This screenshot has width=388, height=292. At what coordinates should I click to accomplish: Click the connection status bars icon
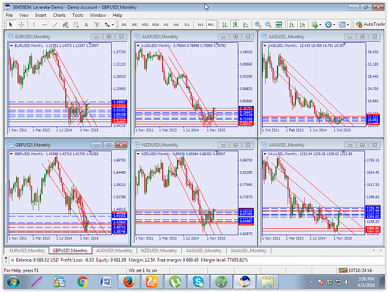coord(343,270)
